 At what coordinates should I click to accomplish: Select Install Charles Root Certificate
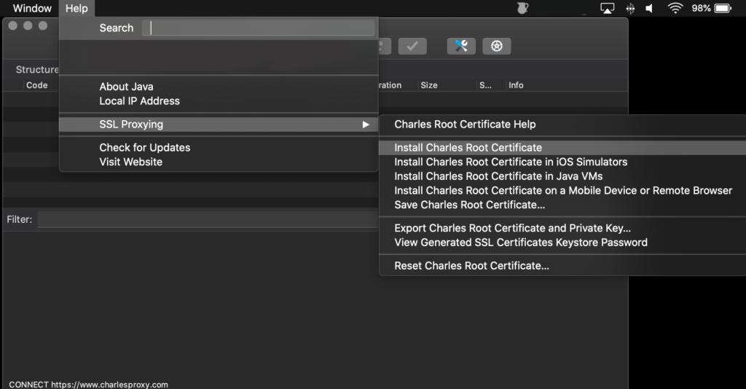point(562,147)
